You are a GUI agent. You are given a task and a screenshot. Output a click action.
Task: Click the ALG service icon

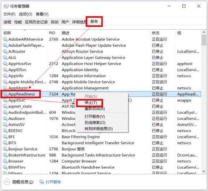coord(5,58)
